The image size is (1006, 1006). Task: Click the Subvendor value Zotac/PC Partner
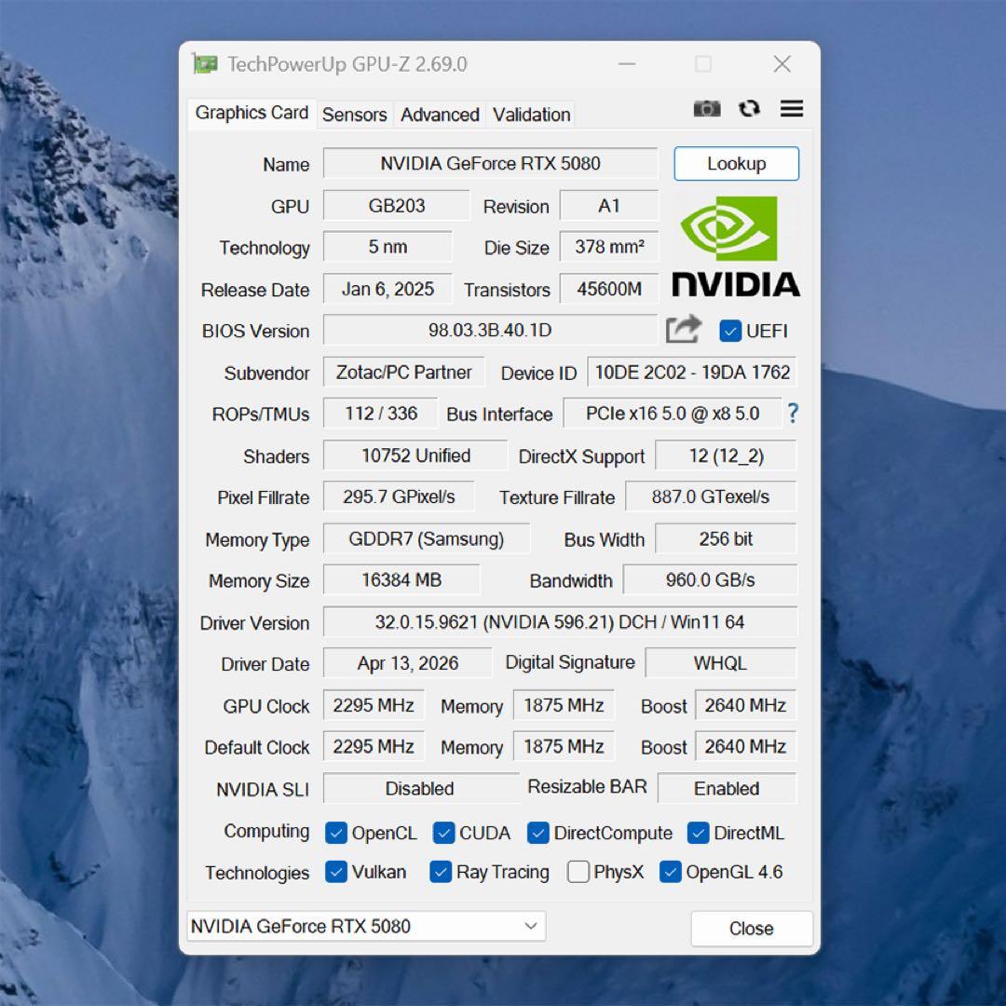(x=403, y=372)
